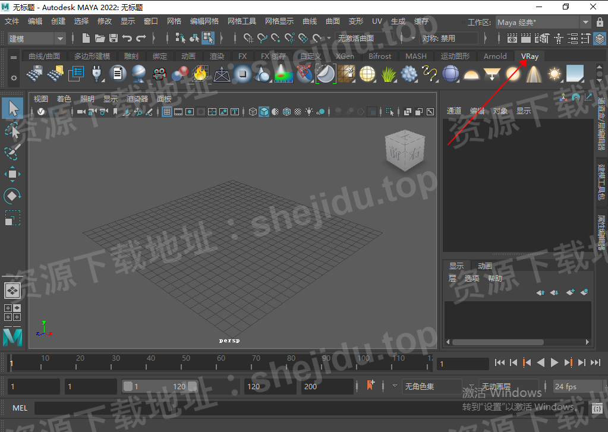Click the view cube in the viewport
Screen dimensions: 608x432
point(405,150)
